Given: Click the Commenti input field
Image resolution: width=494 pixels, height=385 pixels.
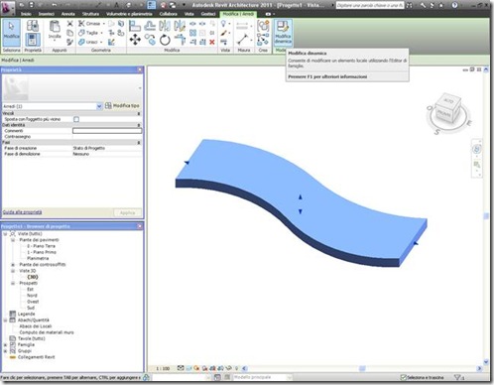Looking at the screenshot, I should tap(107, 131).
